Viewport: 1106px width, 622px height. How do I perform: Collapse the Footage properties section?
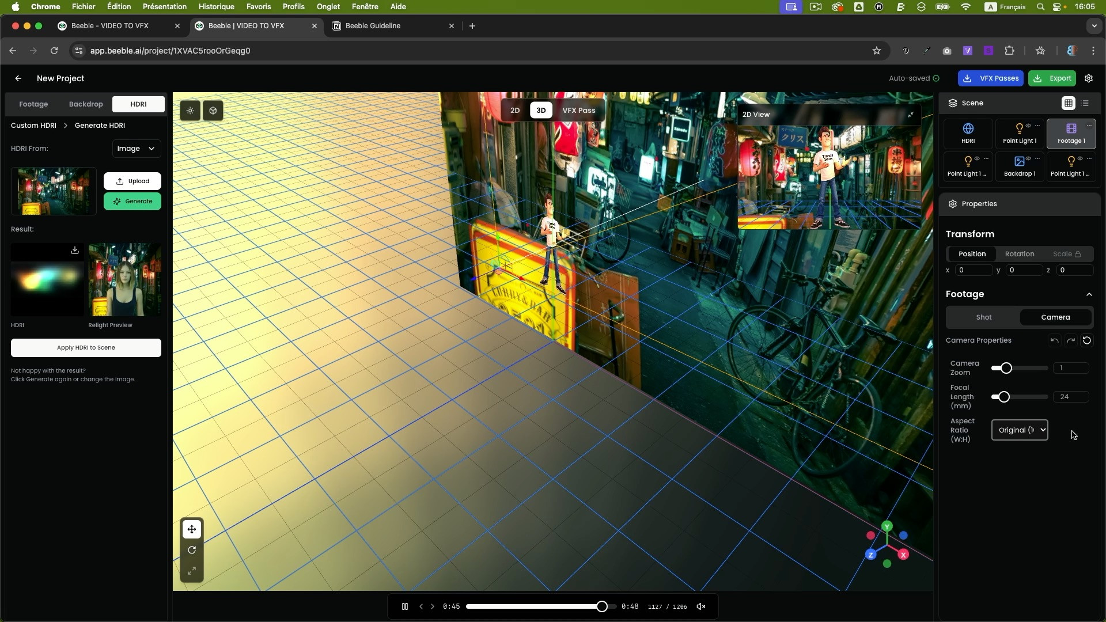(1089, 294)
